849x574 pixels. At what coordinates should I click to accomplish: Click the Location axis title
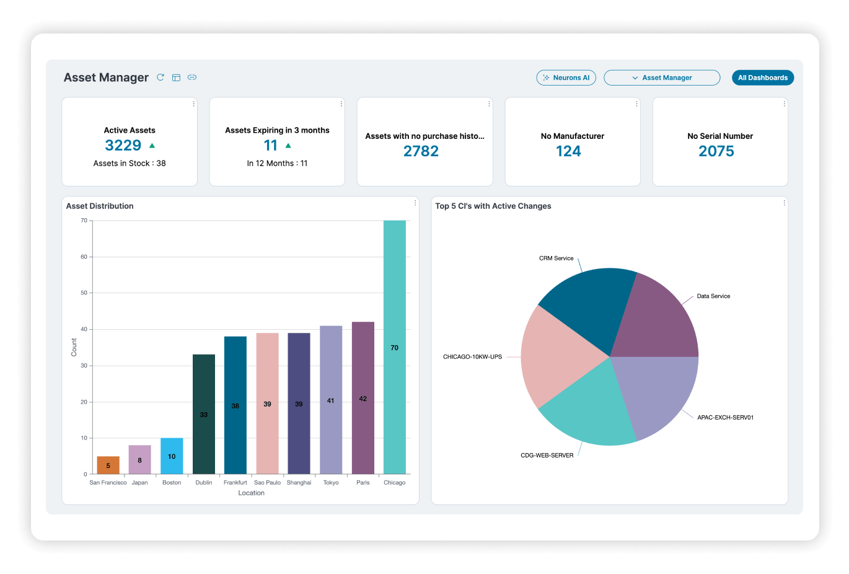tap(252, 493)
